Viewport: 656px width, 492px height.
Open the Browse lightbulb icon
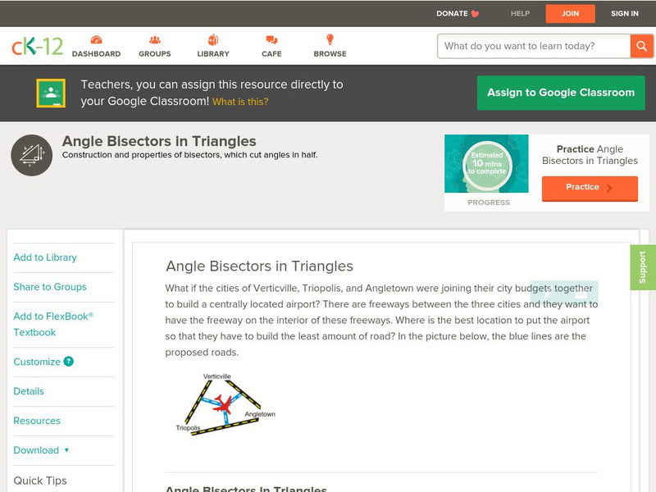[x=330, y=39]
